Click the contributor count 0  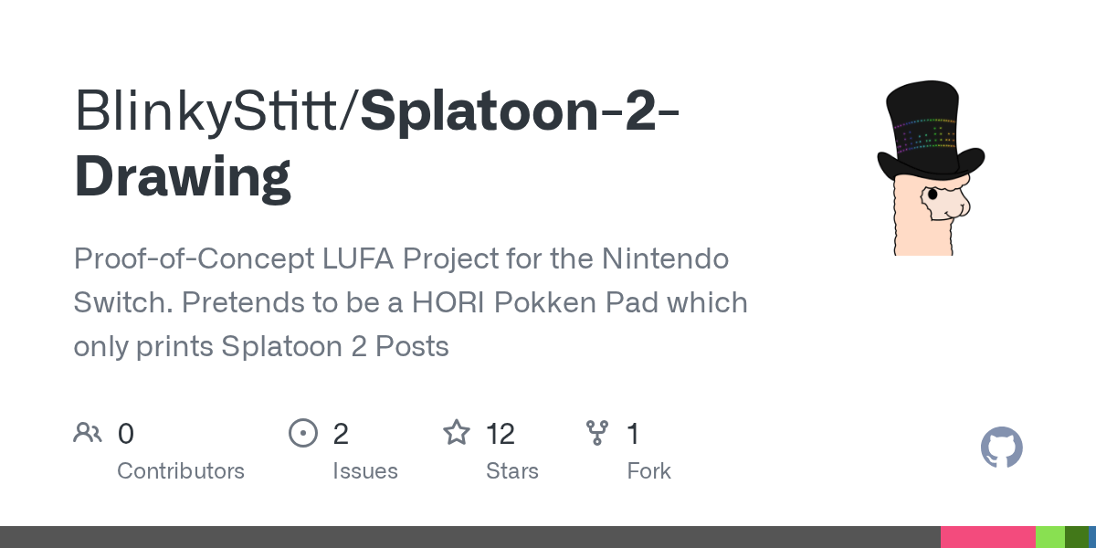click(126, 434)
